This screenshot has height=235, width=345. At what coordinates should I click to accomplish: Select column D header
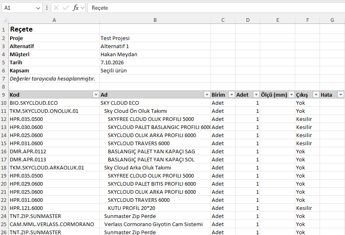pos(248,20)
